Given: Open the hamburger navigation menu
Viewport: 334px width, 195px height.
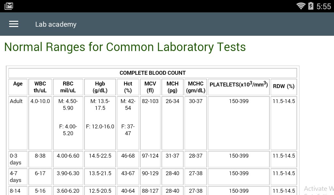Looking at the screenshot, I should (14, 24).
